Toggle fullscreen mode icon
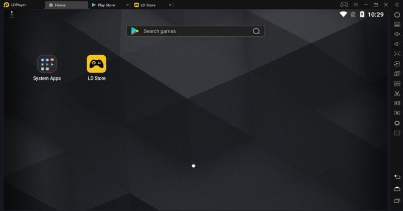 click(397, 54)
